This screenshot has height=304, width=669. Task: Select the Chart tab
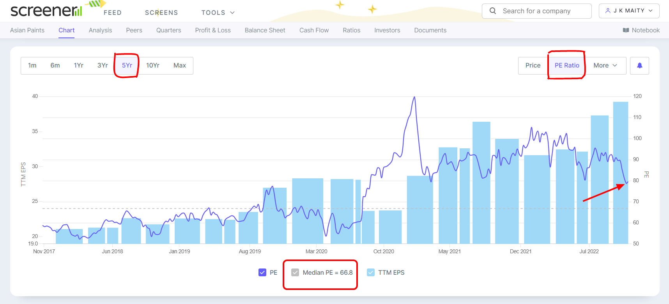coord(67,30)
